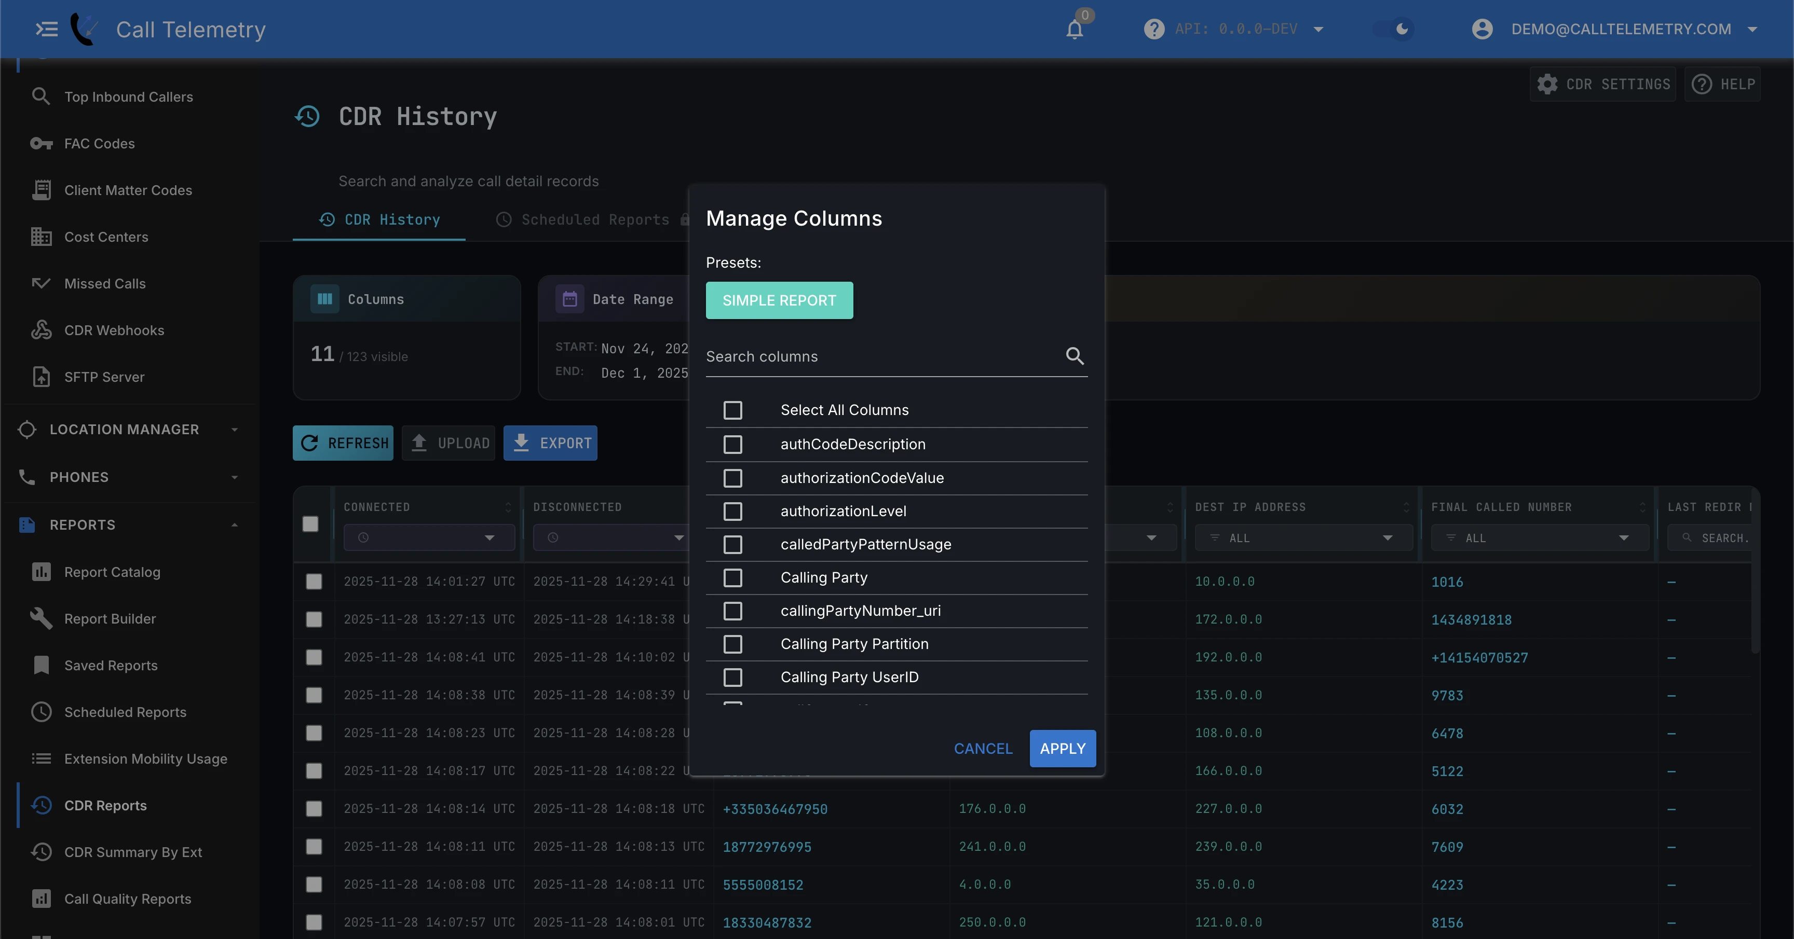Click the Client Matter Codes icon
The image size is (1794, 939).
[41, 190]
